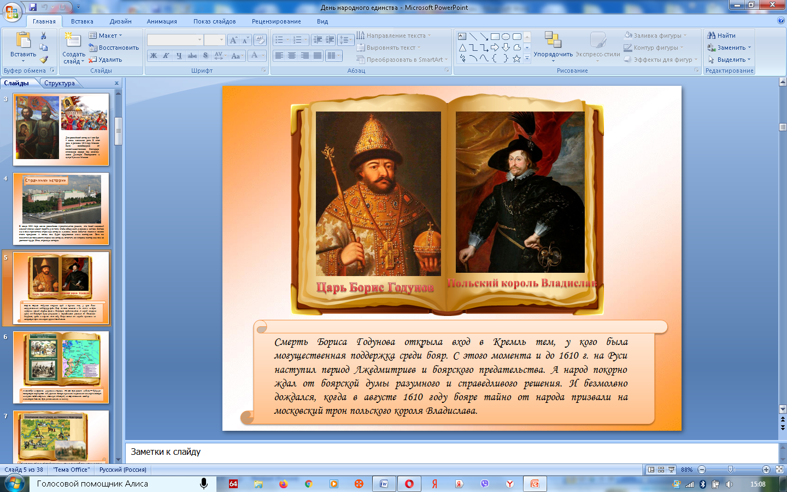This screenshot has width=787, height=492.
Task: Toggle normal view in status bar
Action: click(651, 470)
